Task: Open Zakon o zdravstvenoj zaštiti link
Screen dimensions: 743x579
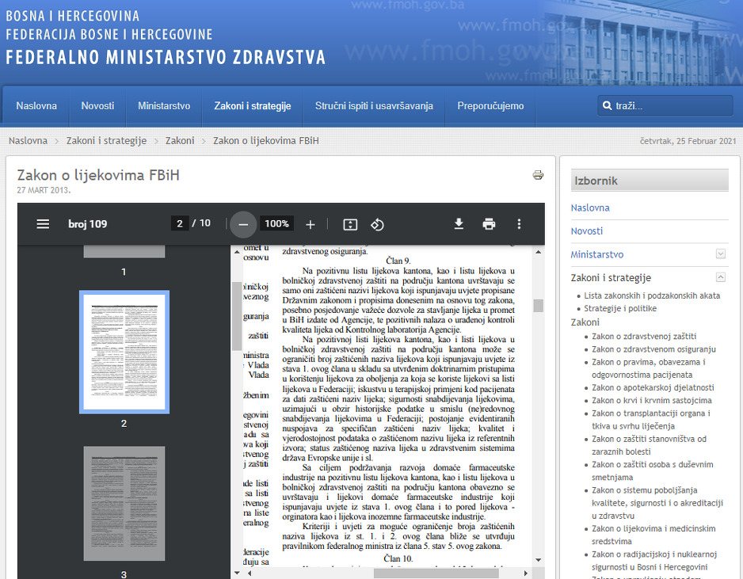Action: click(643, 336)
